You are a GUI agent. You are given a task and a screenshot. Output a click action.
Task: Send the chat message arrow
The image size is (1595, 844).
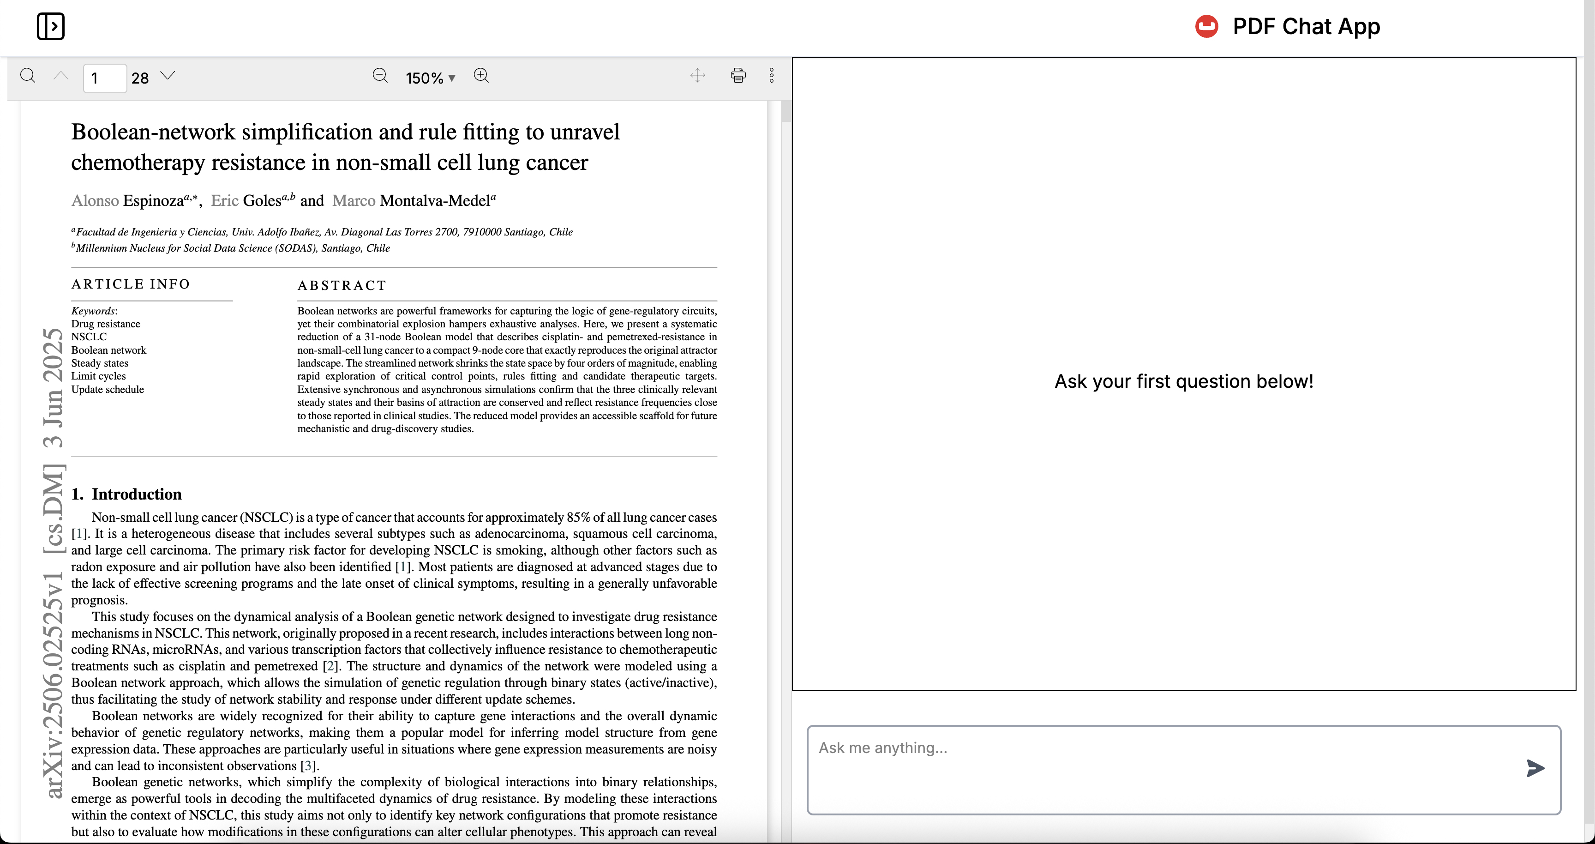[1535, 768]
